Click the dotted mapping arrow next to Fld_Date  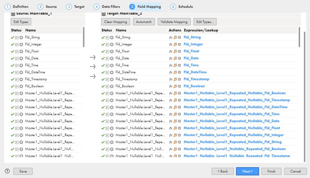point(93,58)
